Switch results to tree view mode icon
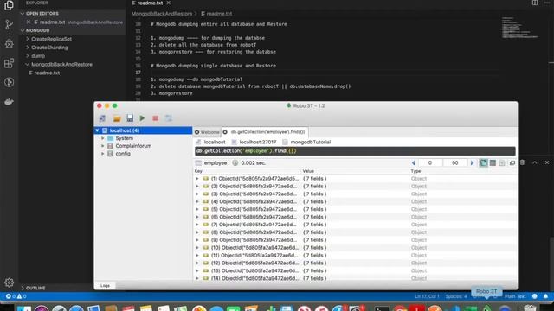This screenshot has height=311, width=554. pyautogui.click(x=483, y=163)
